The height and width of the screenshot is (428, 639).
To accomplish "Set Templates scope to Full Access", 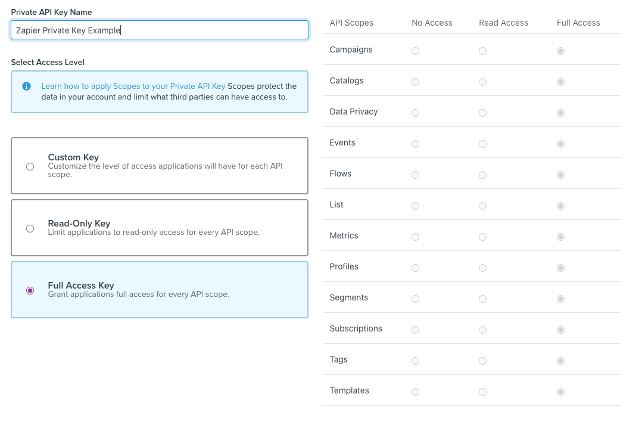I will point(560,392).
